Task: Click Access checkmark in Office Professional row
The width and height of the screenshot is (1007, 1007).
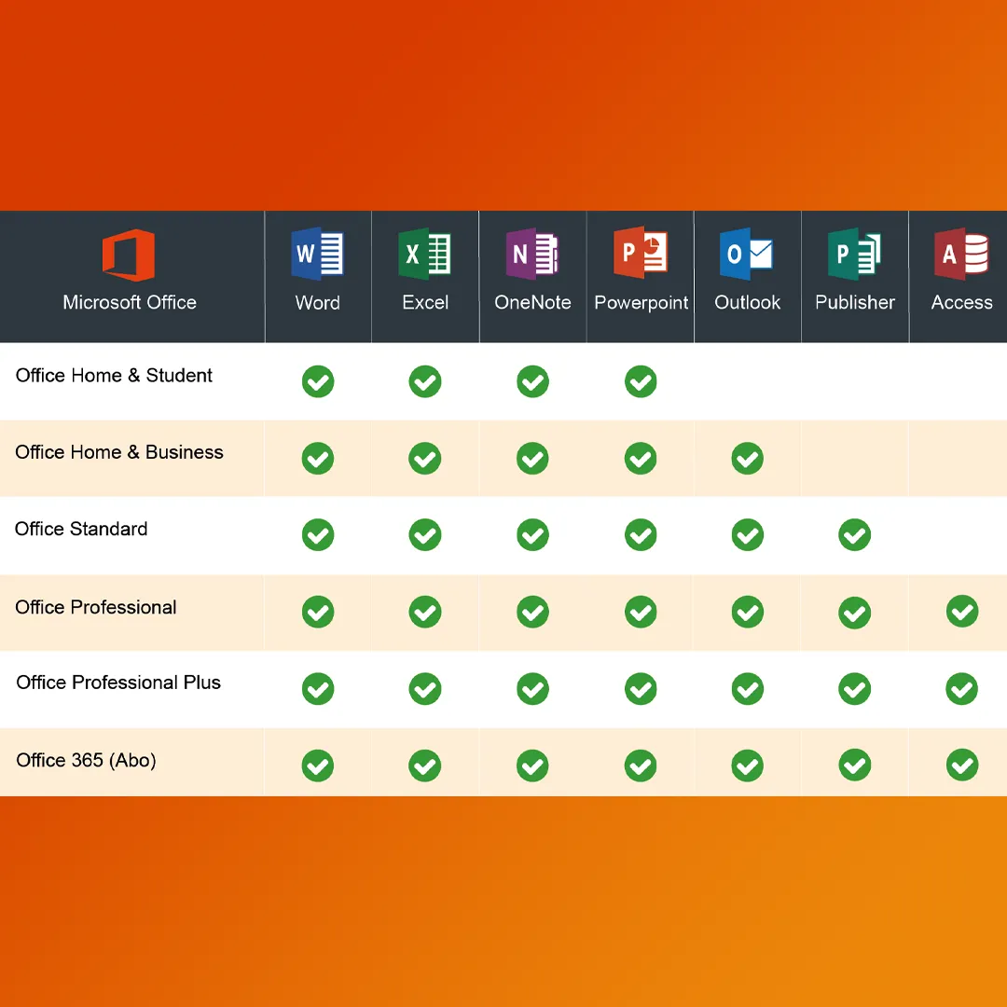Action: [x=962, y=612]
